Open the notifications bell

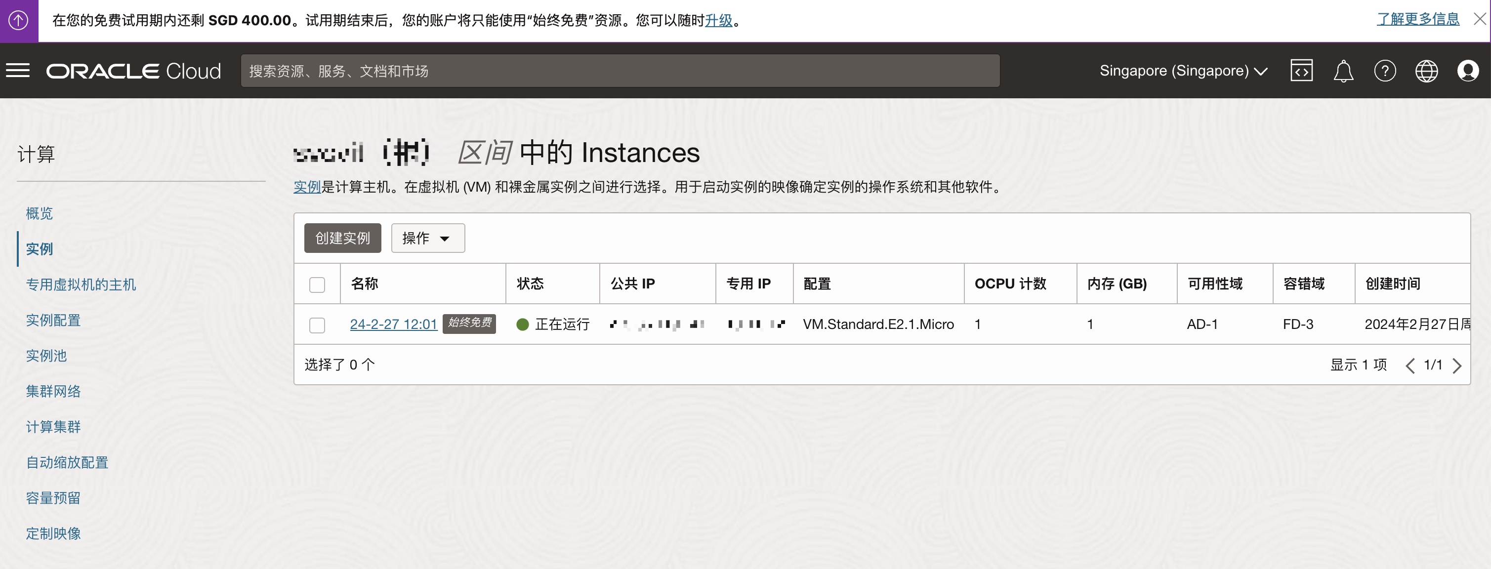click(x=1343, y=71)
